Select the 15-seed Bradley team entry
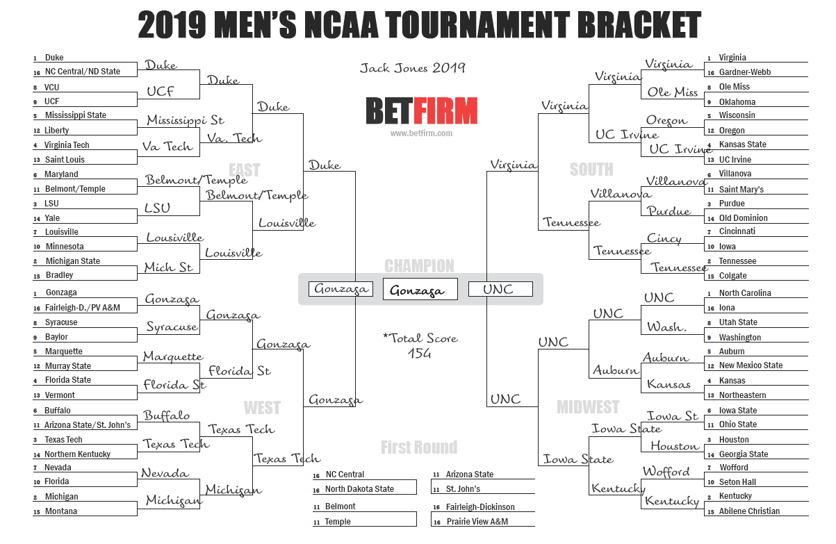The width and height of the screenshot is (836, 544). coord(59,275)
